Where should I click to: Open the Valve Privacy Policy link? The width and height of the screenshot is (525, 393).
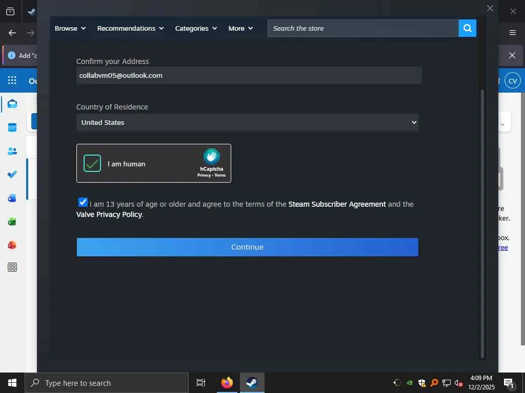[109, 214]
